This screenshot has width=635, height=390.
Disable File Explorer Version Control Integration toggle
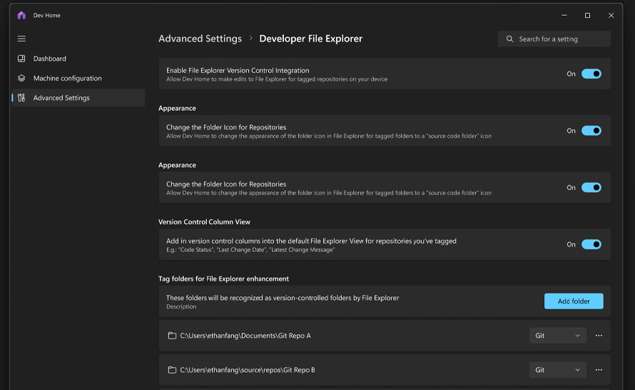[x=591, y=74]
